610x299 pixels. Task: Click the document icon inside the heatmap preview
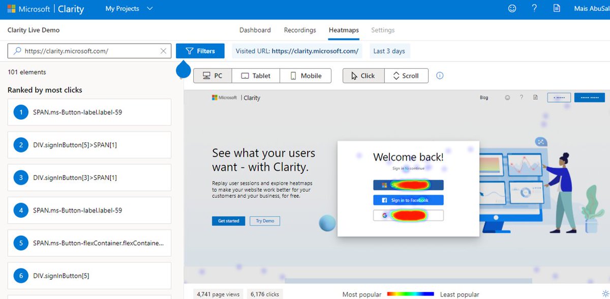pyautogui.click(x=535, y=98)
